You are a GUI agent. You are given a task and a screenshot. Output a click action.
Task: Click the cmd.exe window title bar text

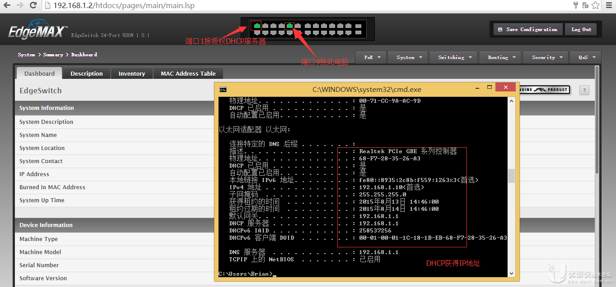point(367,89)
